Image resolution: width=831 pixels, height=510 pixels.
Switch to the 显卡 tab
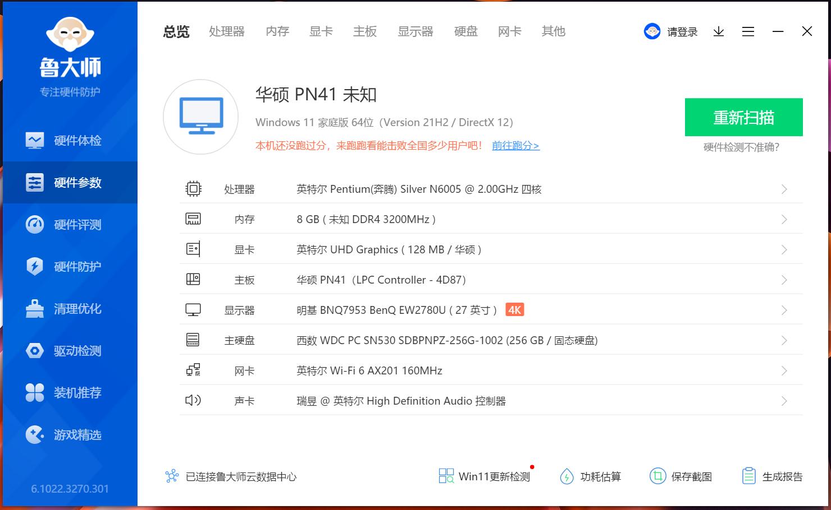(321, 31)
